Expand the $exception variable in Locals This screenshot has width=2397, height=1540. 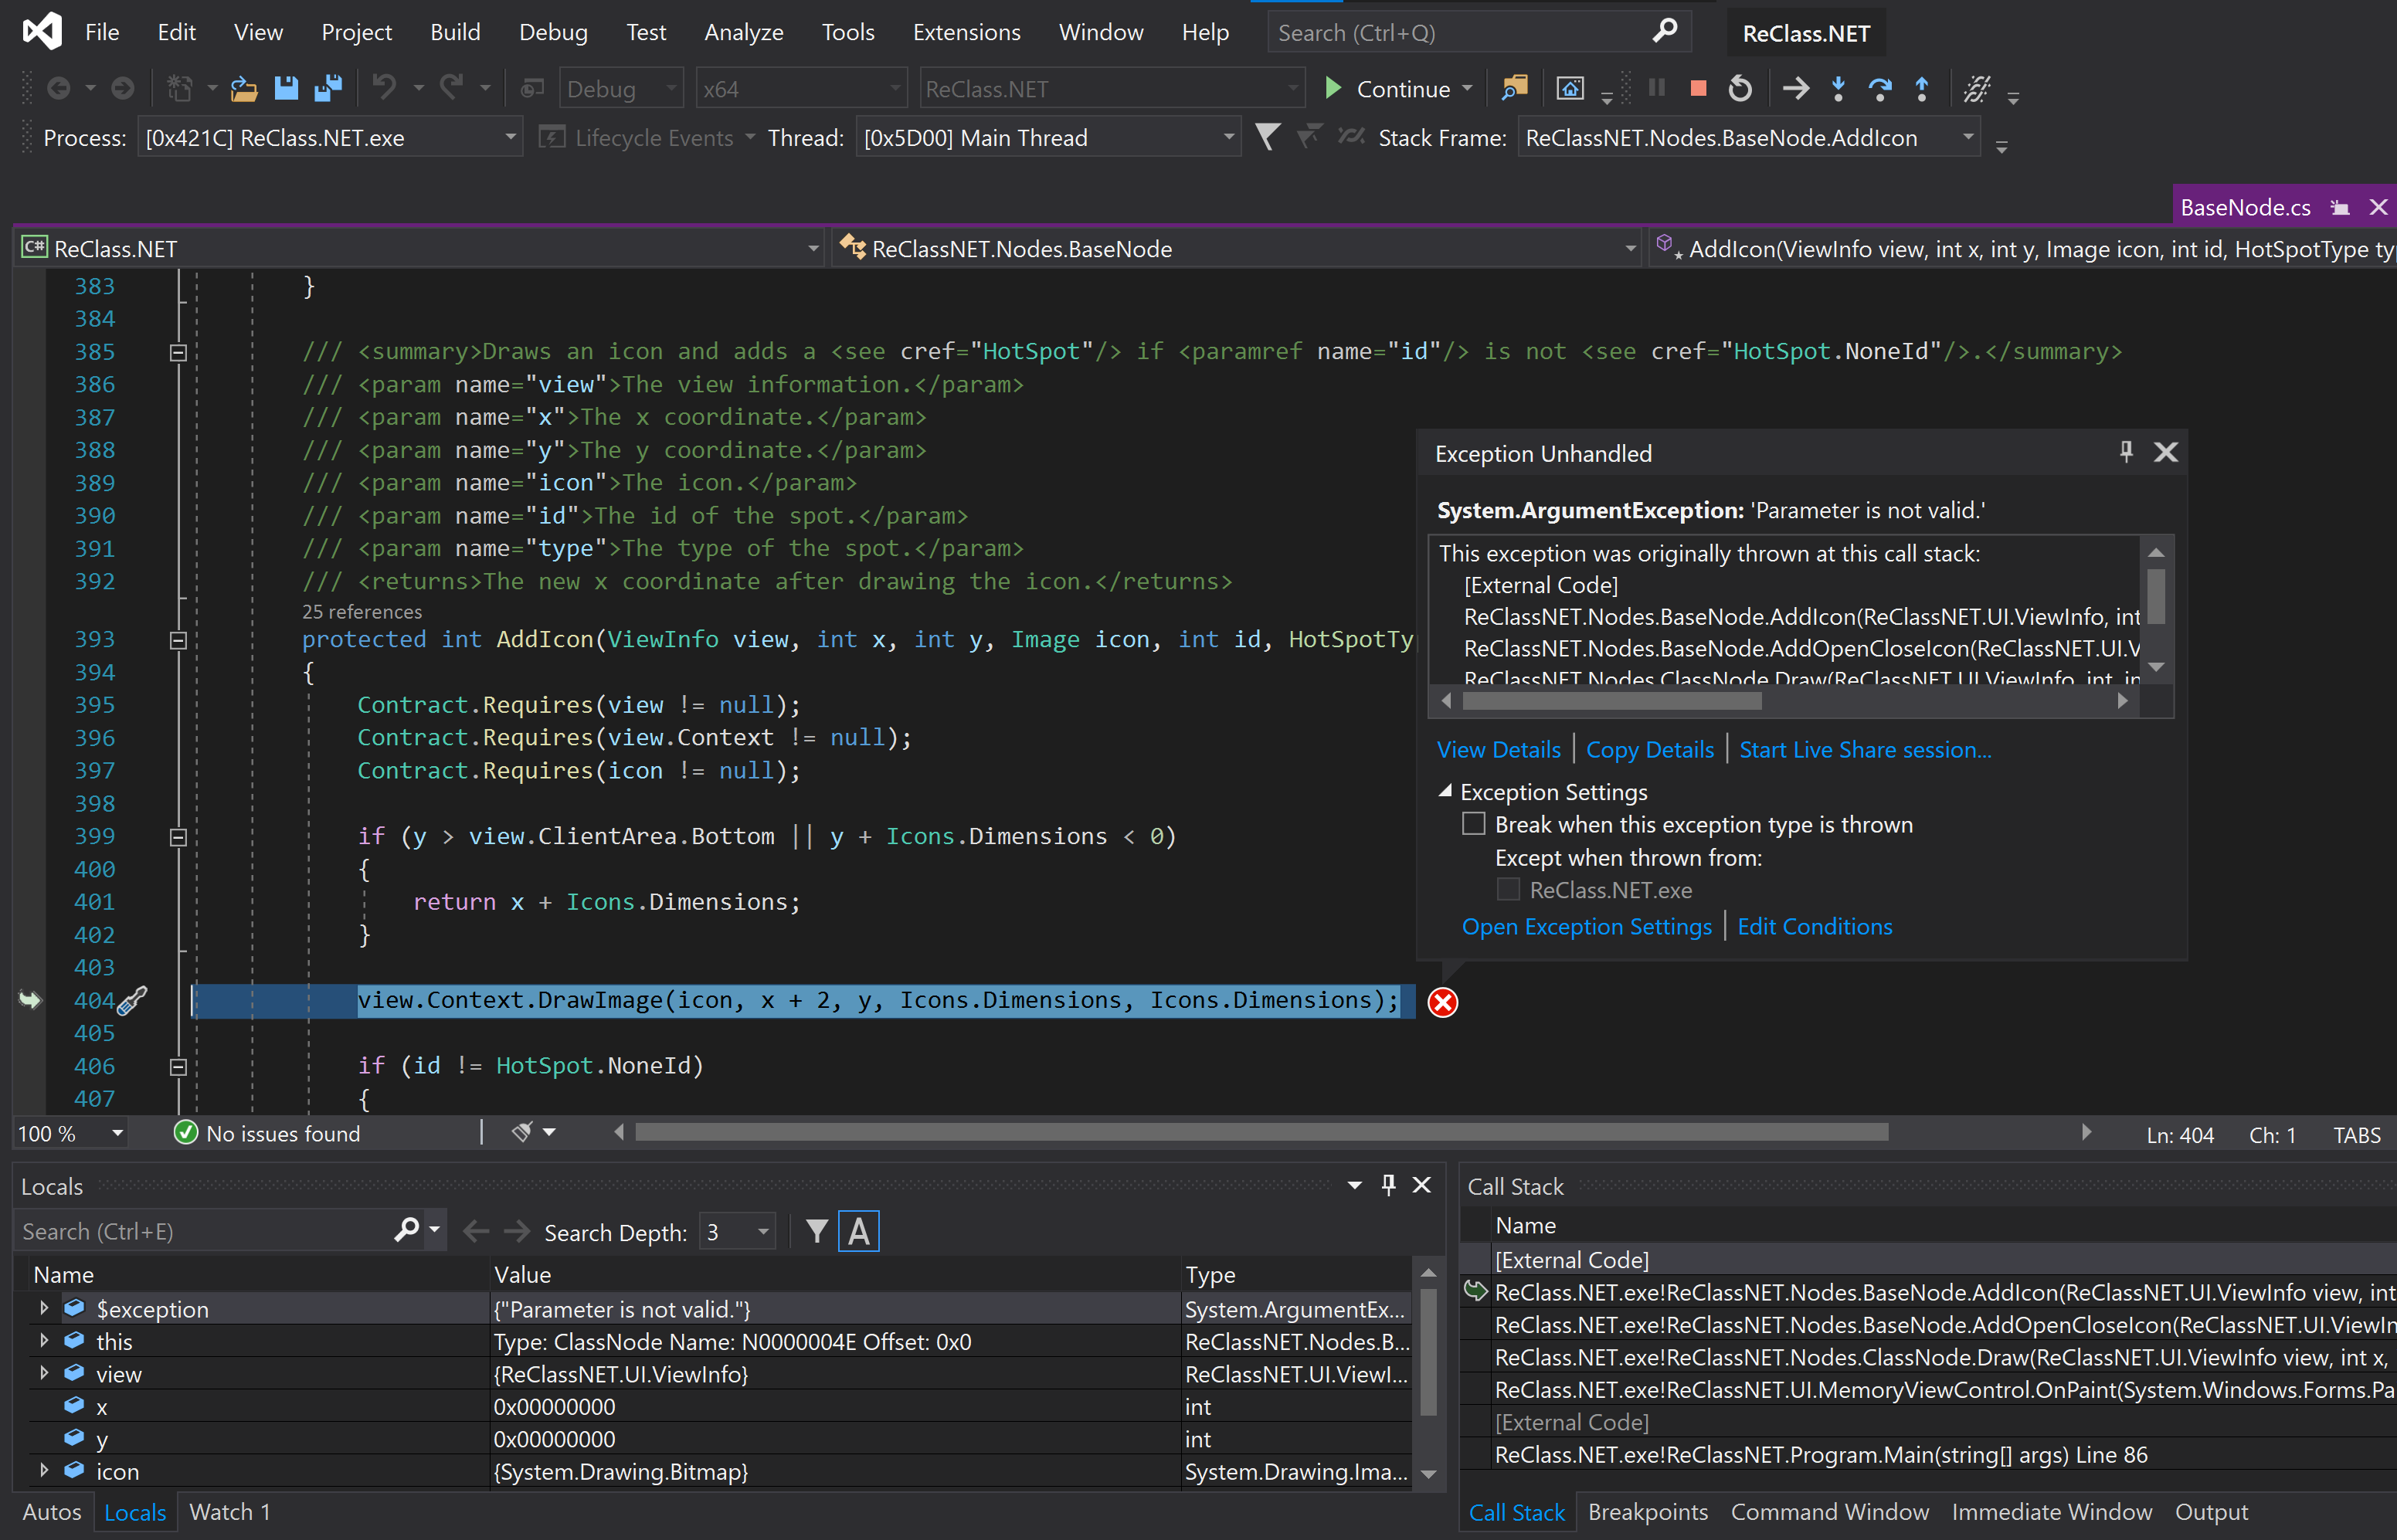pos(44,1308)
